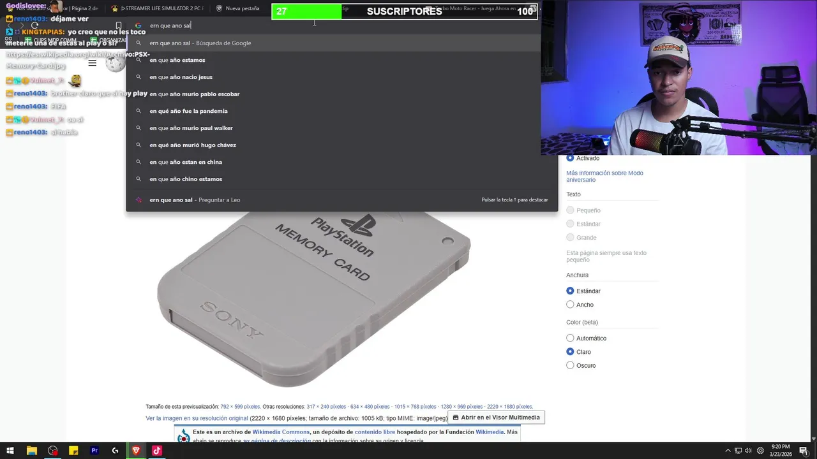817x459 pixels.
Task: Open network status tray icon
Action: tap(738, 451)
